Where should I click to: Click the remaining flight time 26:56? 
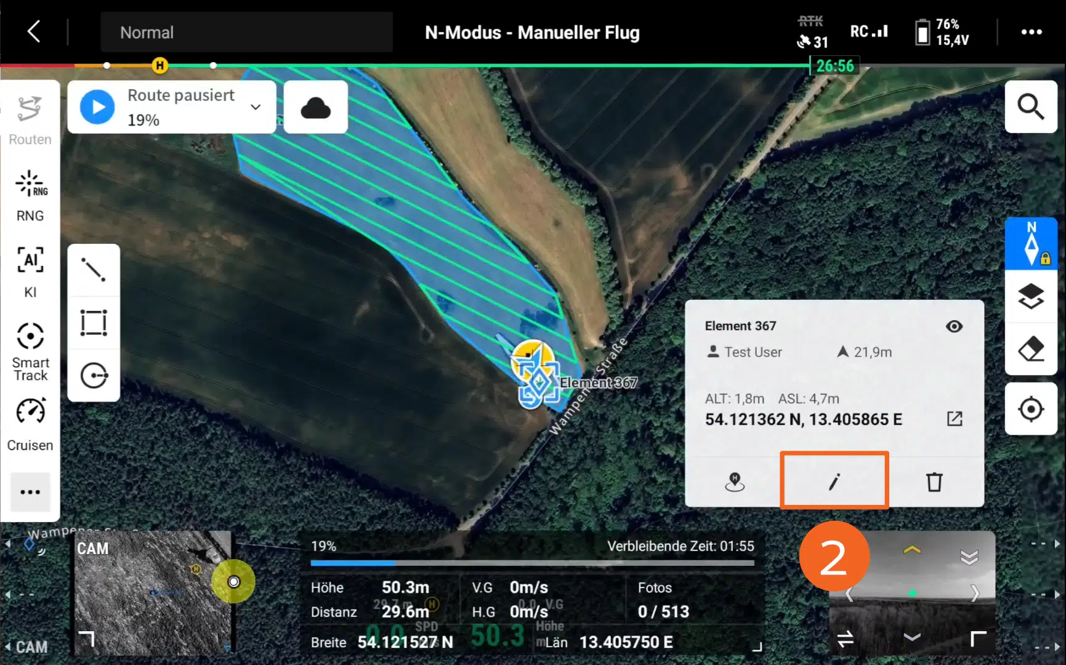click(834, 66)
